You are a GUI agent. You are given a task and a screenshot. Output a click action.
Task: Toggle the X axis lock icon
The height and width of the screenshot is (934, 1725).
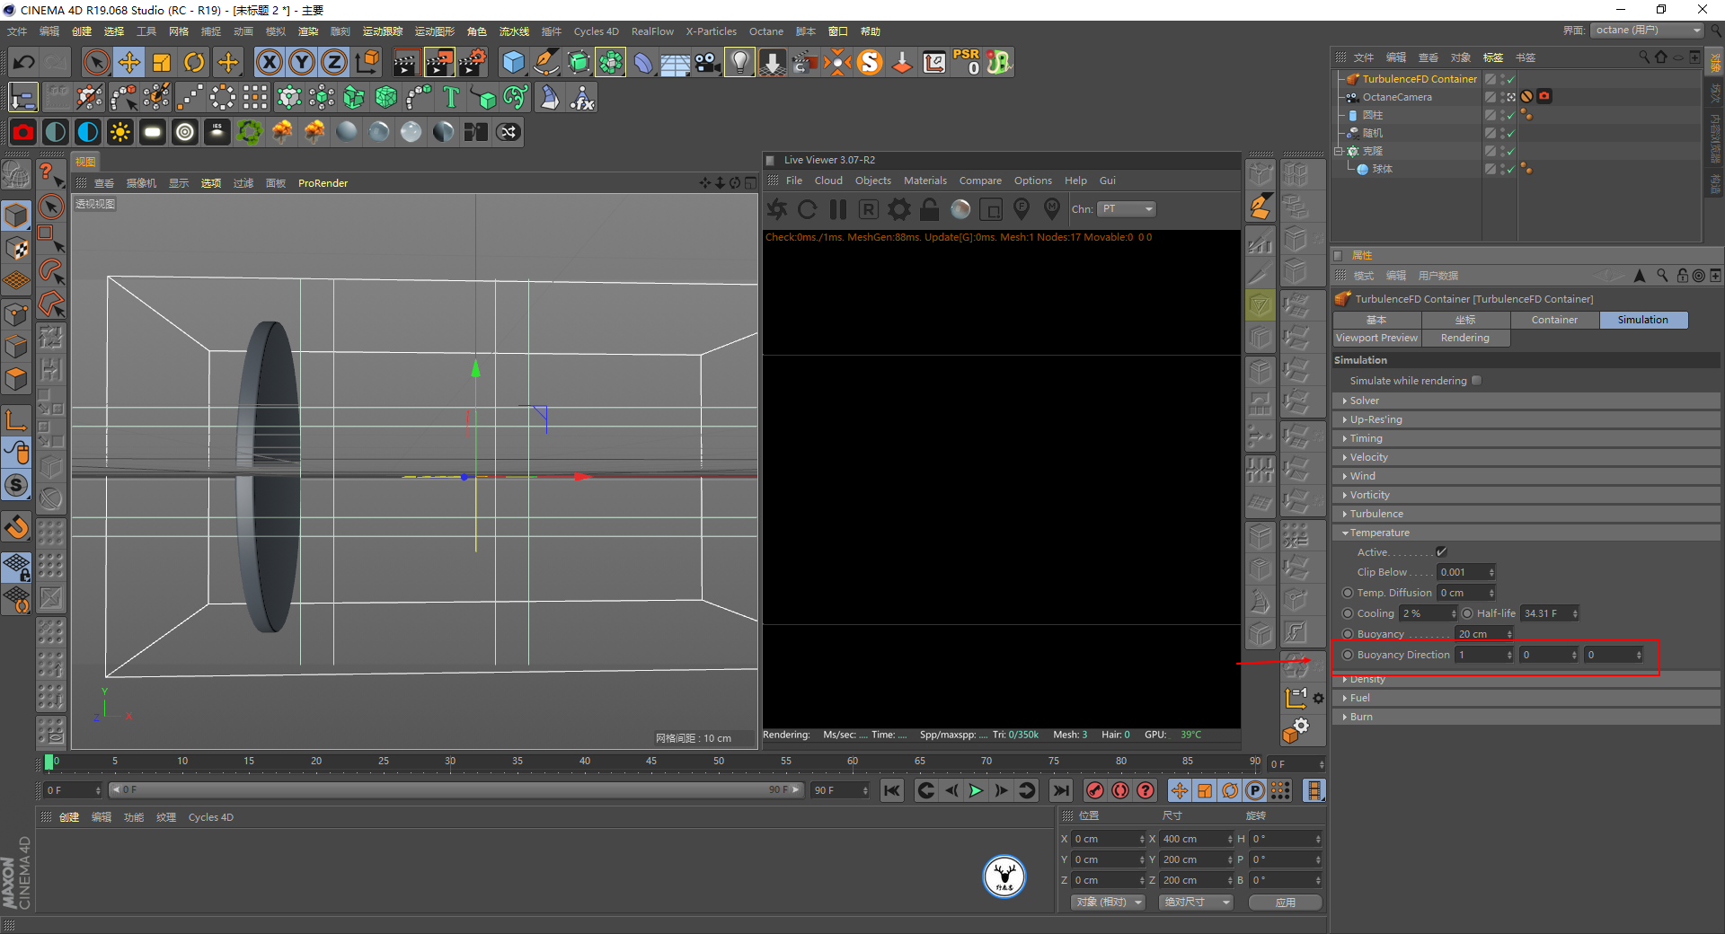tap(270, 62)
